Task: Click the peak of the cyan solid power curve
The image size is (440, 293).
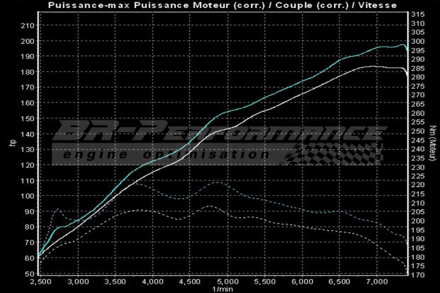Action: coord(403,45)
